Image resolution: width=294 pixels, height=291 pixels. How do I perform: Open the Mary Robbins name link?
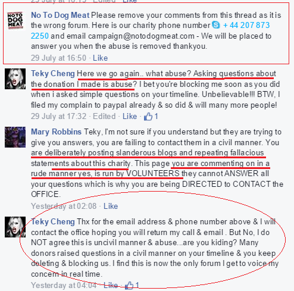point(57,132)
